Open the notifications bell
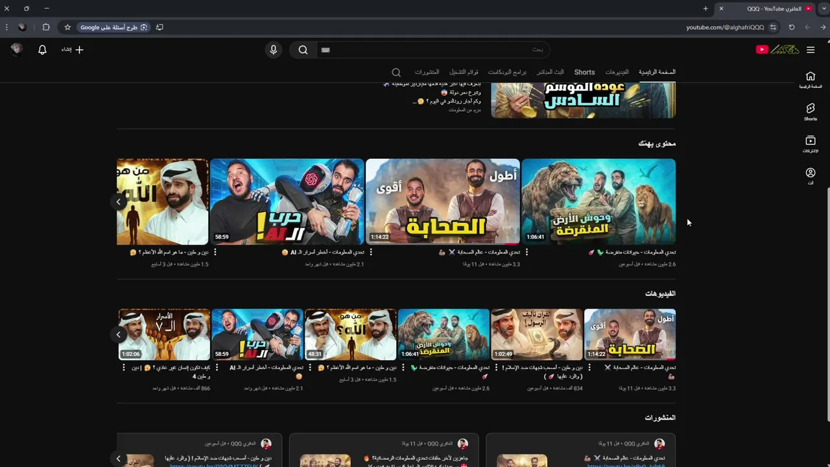 [42, 49]
